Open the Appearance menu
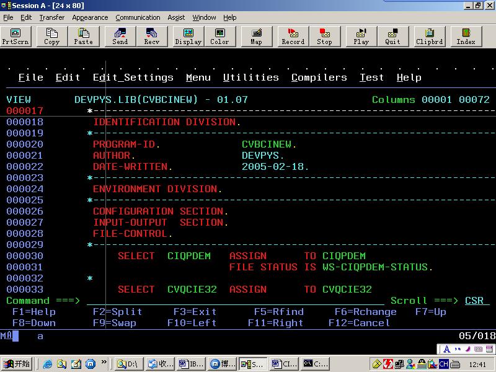 click(90, 17)
